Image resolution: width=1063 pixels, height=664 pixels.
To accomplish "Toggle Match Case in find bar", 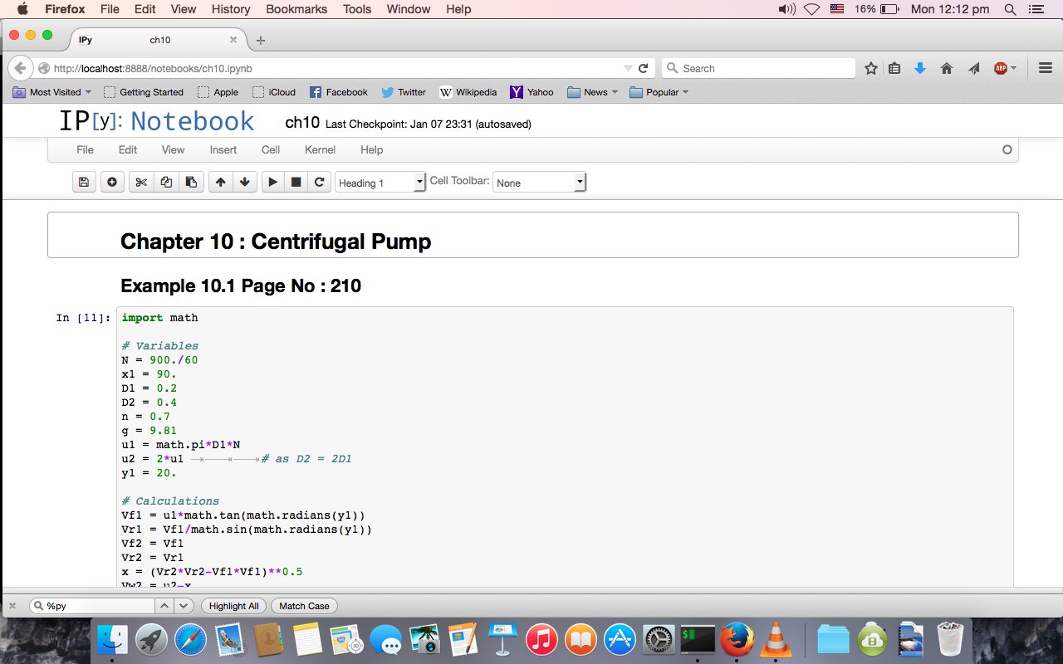I will point(304,606).
